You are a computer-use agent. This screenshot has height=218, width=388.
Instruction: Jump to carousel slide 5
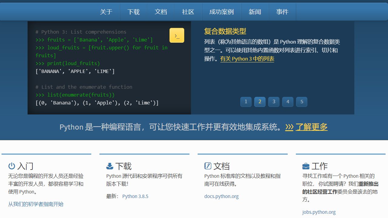[302, 102]
